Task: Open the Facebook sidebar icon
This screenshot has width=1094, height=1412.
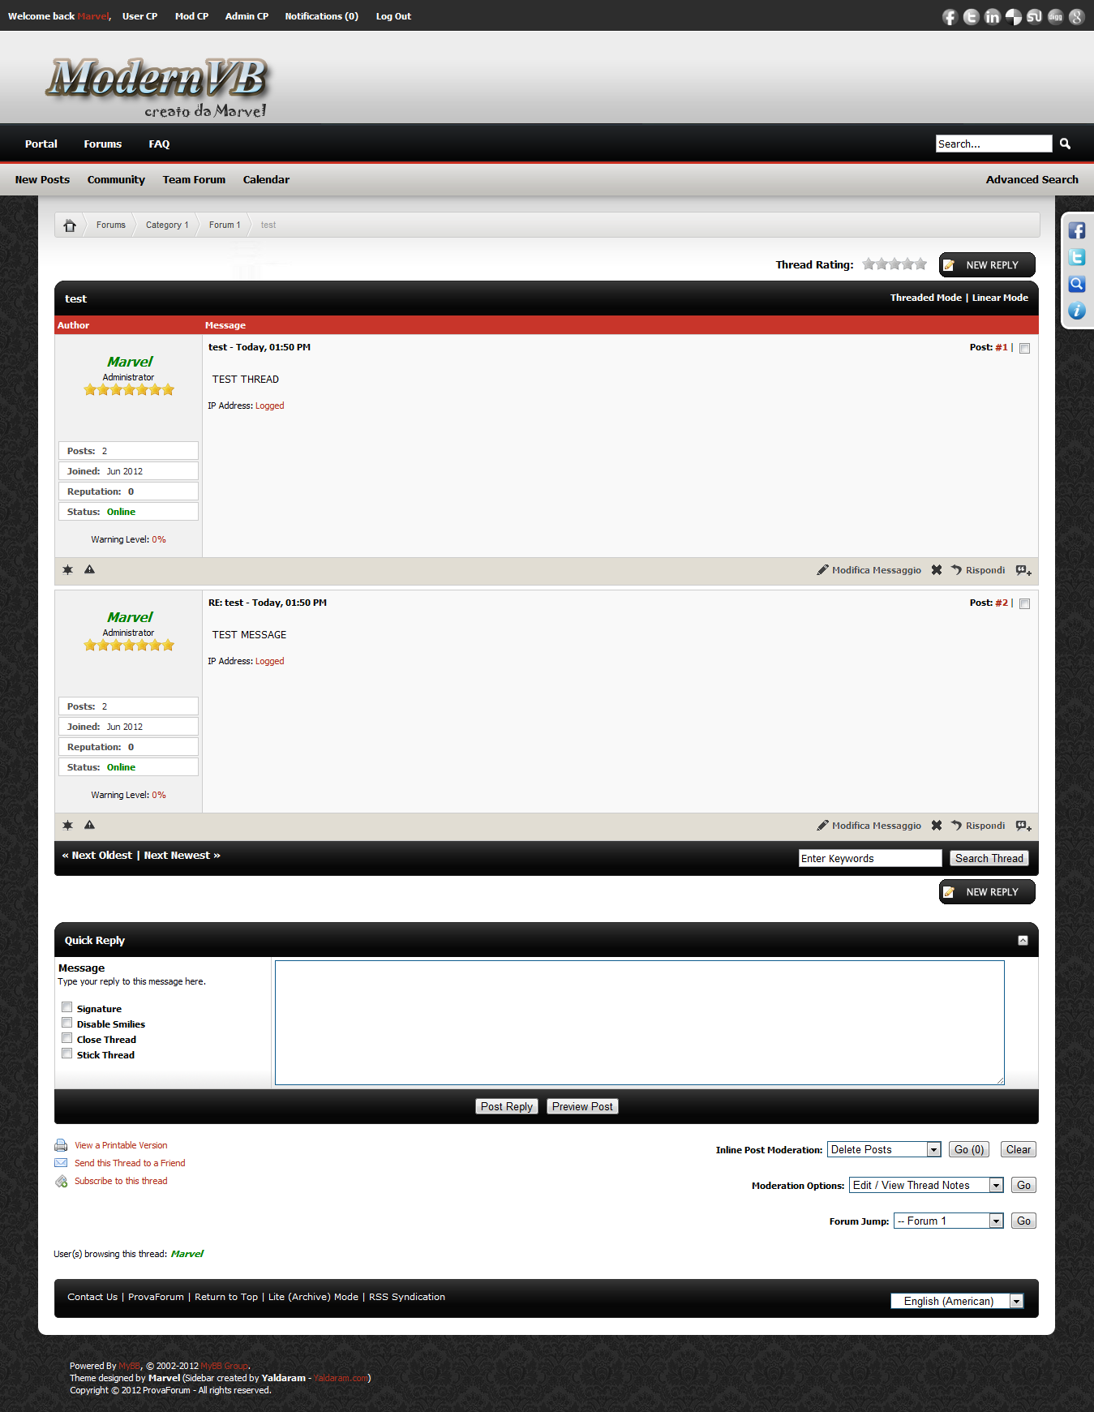Action: 1076,231
